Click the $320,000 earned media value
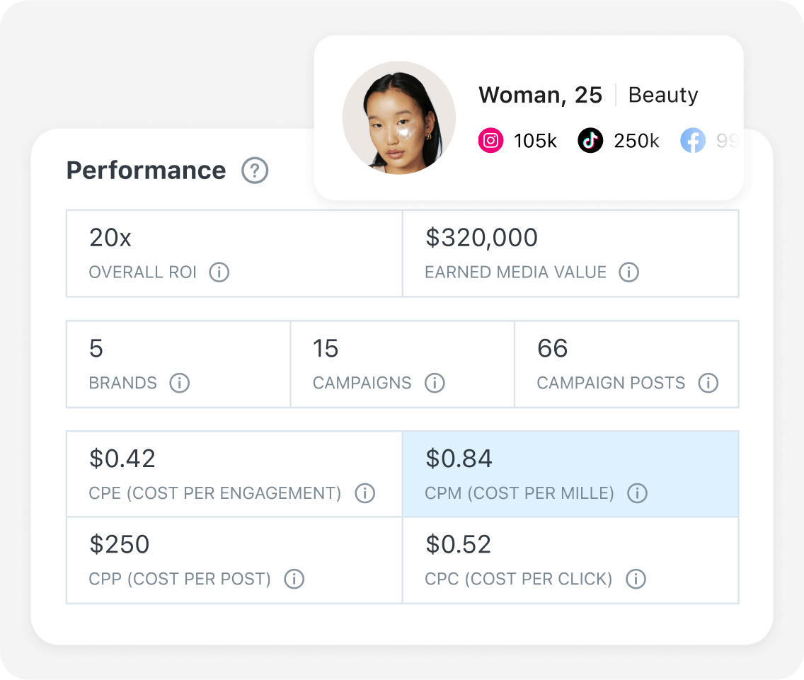The image size is (804, 680). coord(481,238)
